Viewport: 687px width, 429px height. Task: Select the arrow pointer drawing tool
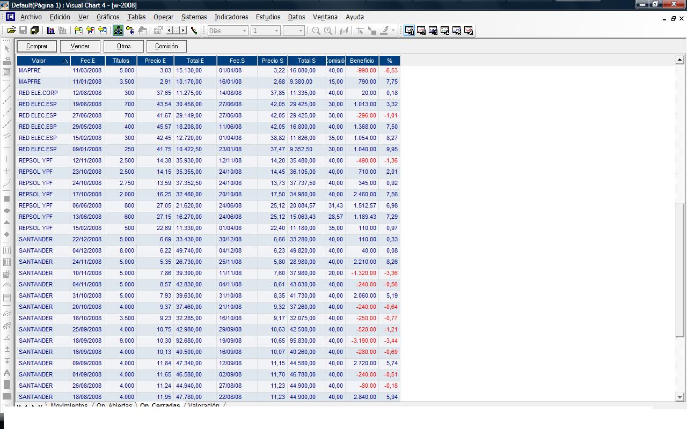pos(7,49)
